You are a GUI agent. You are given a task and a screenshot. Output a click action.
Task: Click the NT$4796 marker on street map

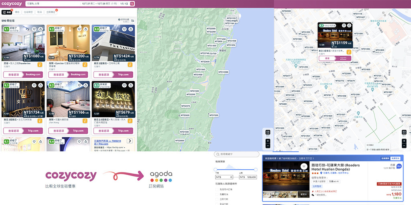(317, 136)
